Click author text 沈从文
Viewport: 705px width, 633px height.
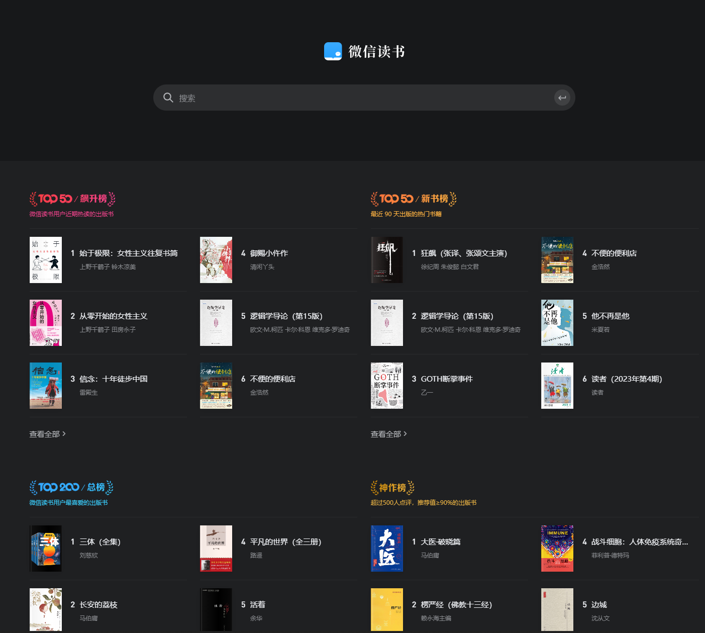click(x=600, y=618)
